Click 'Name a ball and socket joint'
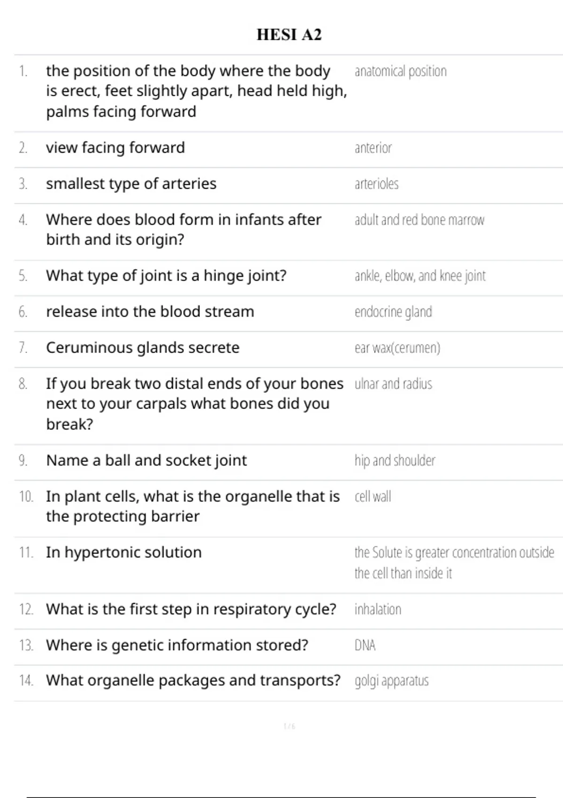The image size is (563, 798). tap(146, 460)
